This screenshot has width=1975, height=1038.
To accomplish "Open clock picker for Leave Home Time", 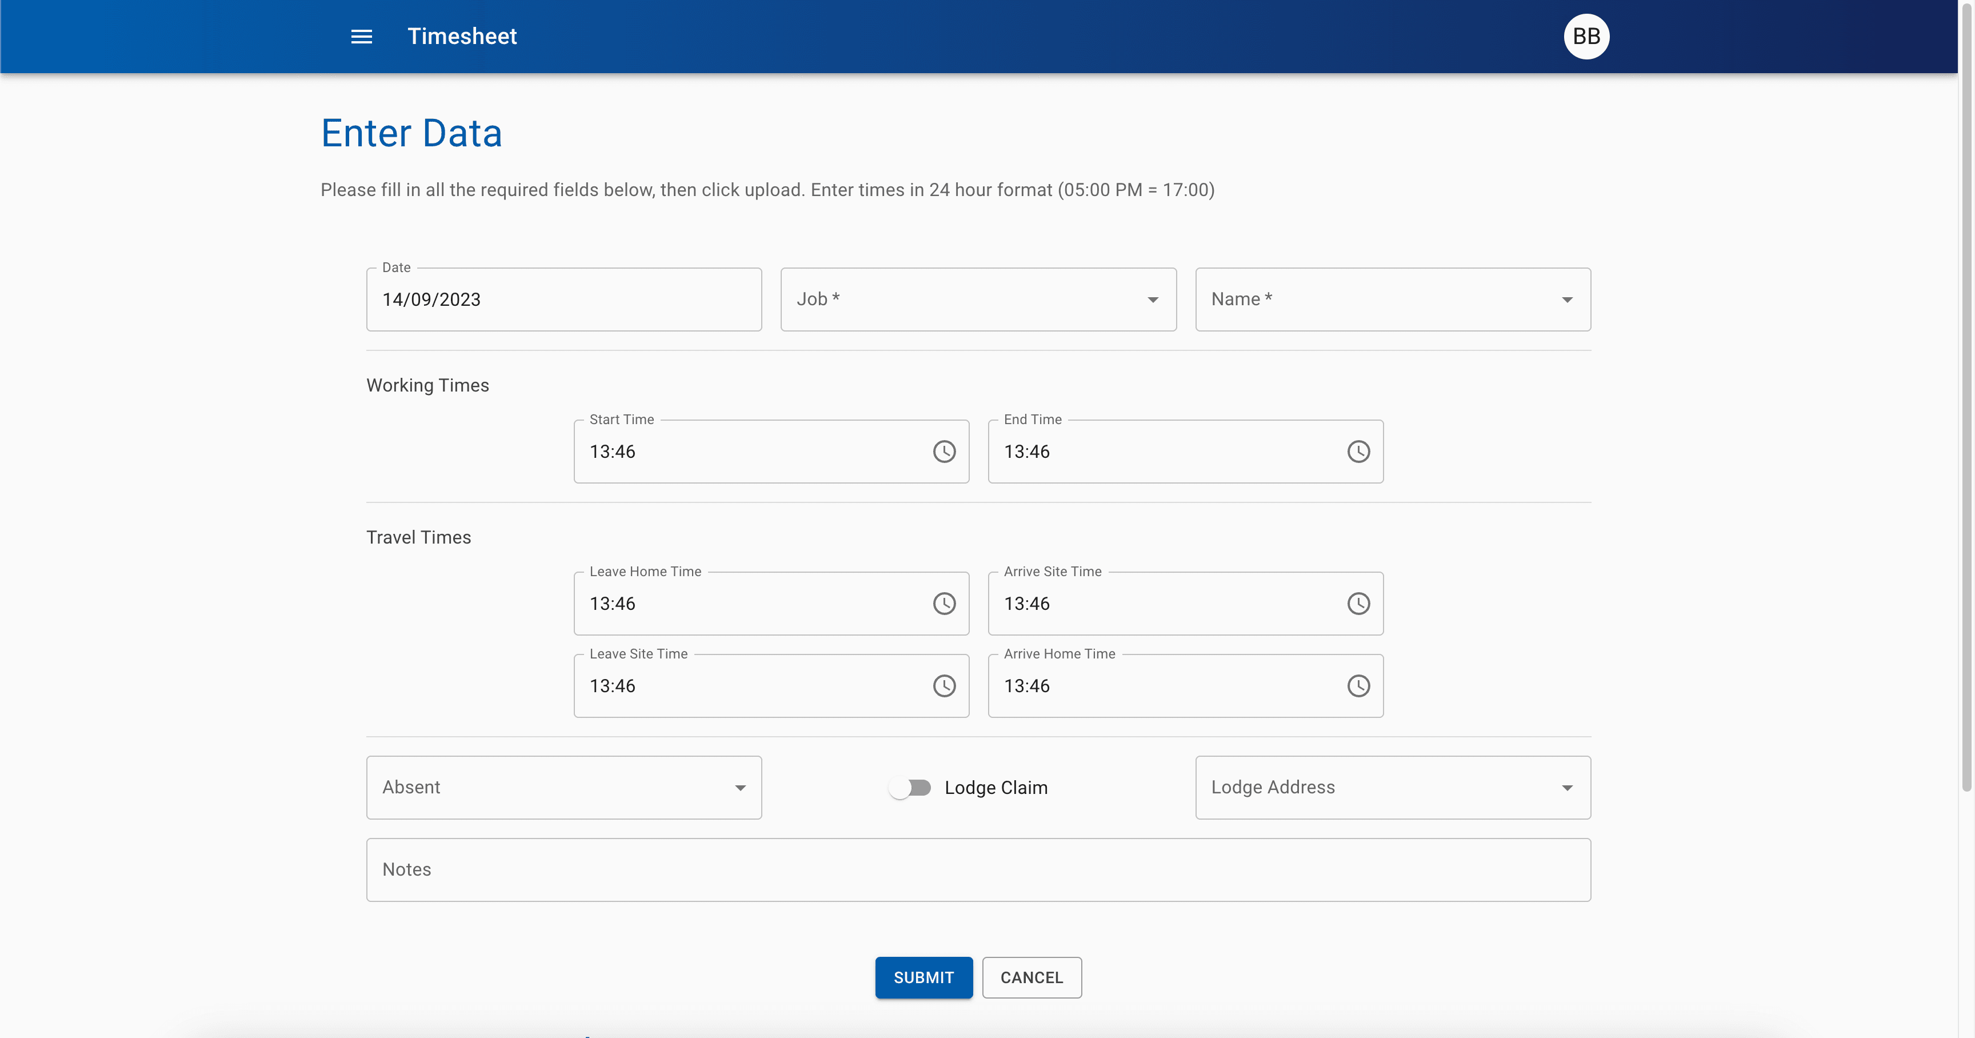I will click(x=944, y=604).
